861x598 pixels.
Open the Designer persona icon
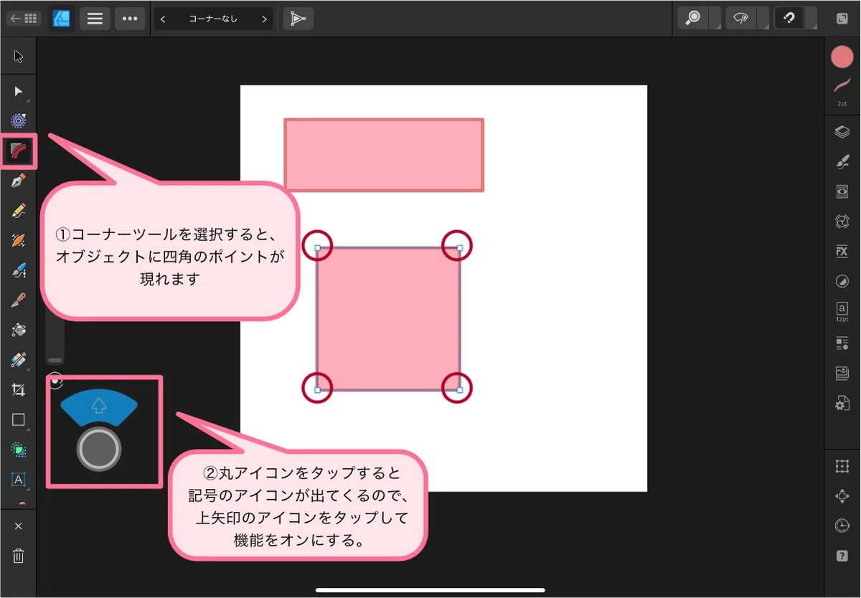point(62,19)
